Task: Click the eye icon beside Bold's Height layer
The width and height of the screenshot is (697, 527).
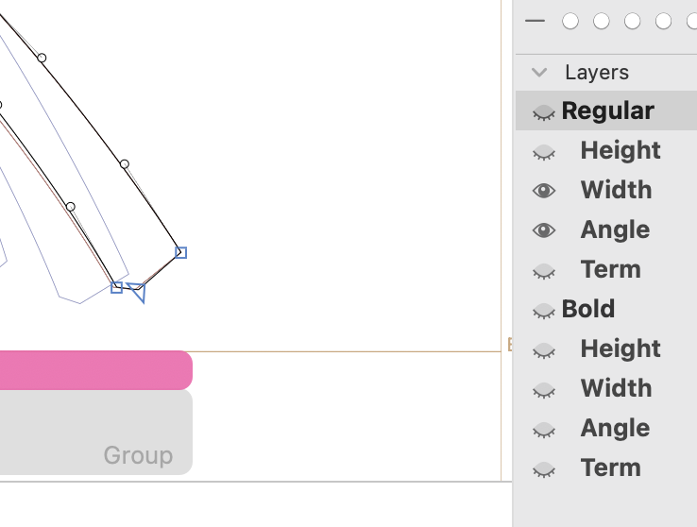Action: point(543,350)
